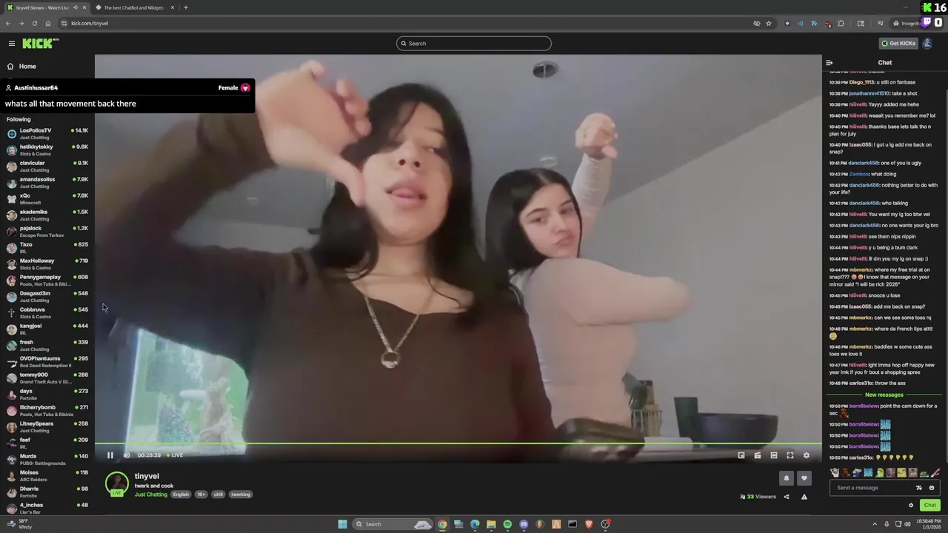
Task: Open OBS Studio from taskbar
Action: click(x=605, y=524)
